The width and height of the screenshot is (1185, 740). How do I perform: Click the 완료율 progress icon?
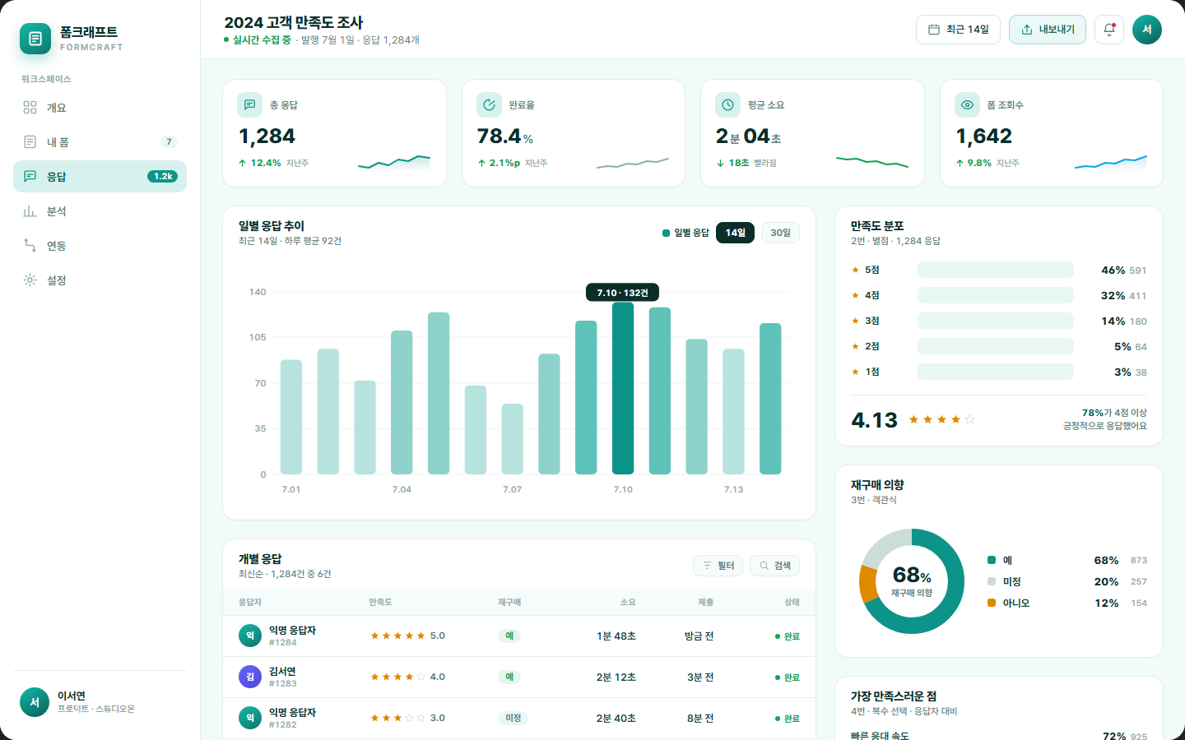[489, 105]
